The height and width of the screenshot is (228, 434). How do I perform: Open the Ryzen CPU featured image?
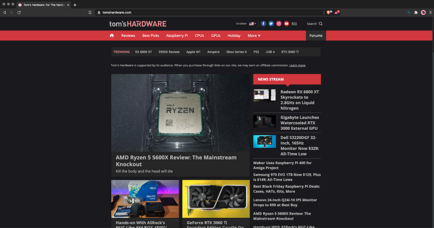[181, 113]
